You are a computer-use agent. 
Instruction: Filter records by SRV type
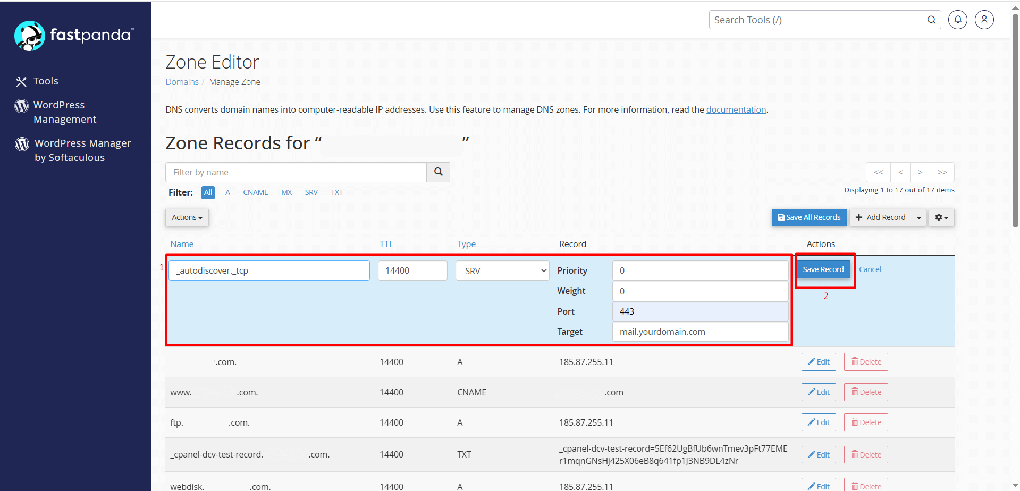[311, 192]
